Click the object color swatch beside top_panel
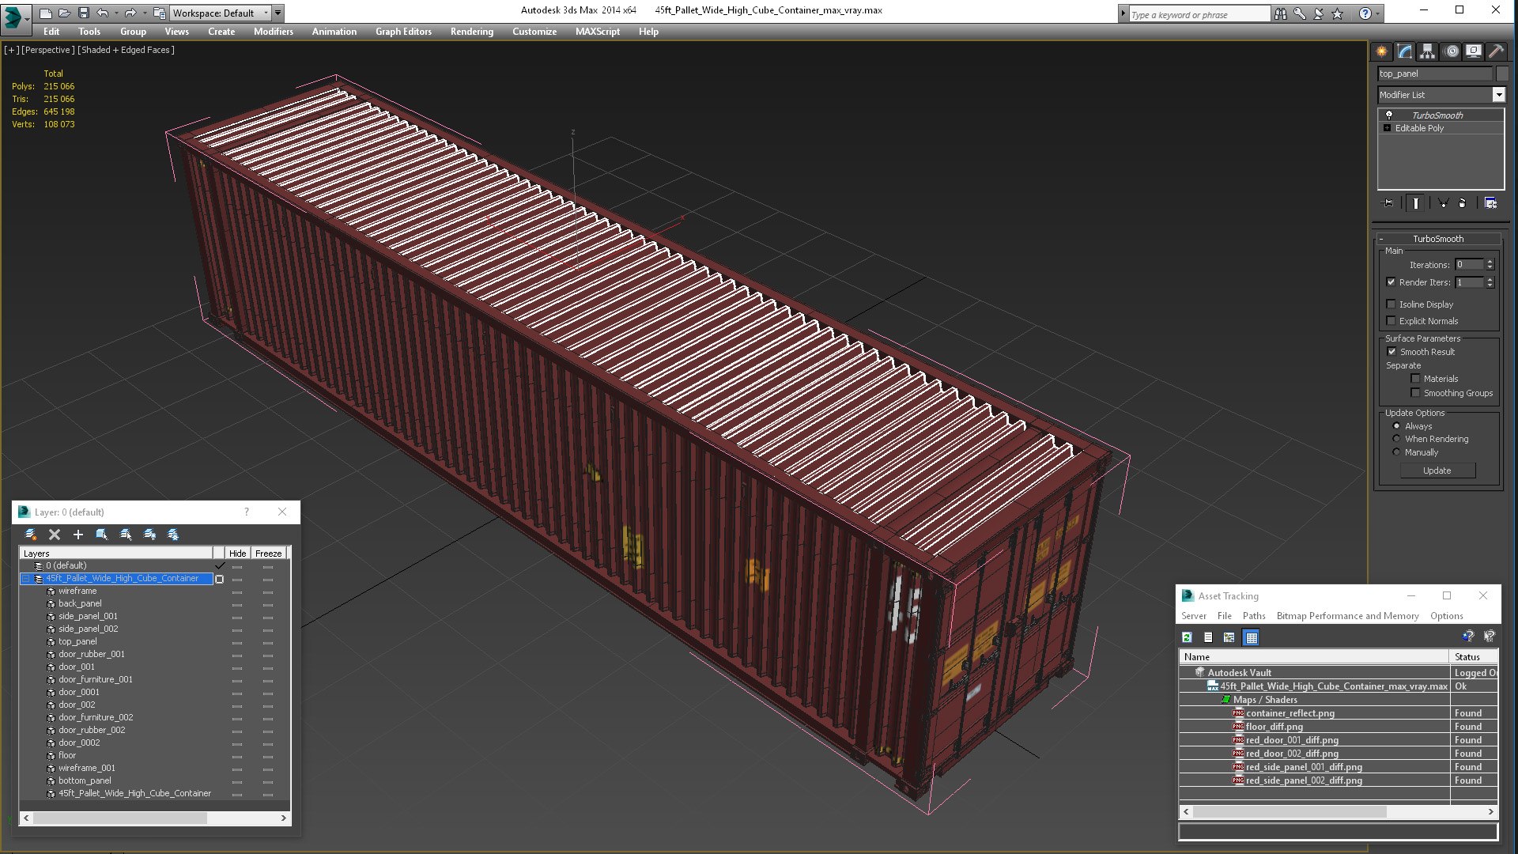Image resolution: width=1518 pixels, height=854 pixels. pos(1501,74)
